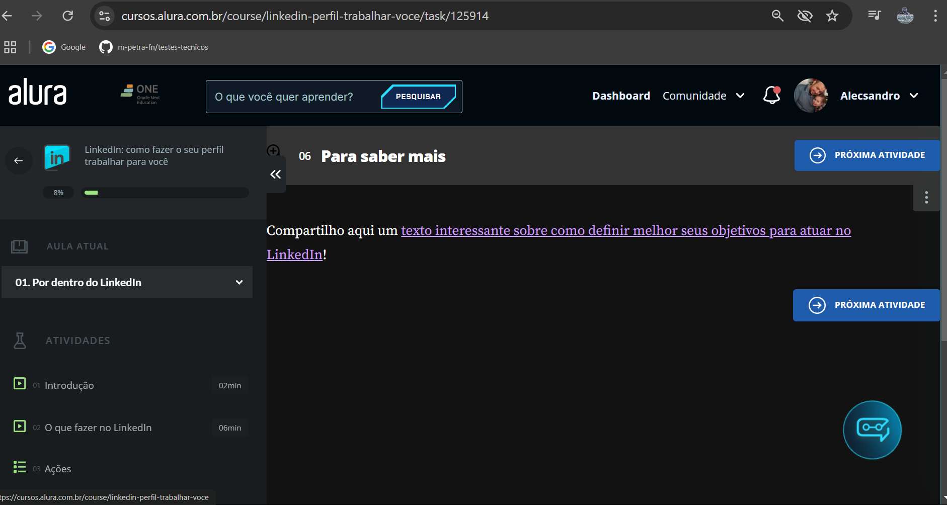Open the floating chat assistant button
The height and width of the screenshot is (505, 947).
[x=872, y=430]
